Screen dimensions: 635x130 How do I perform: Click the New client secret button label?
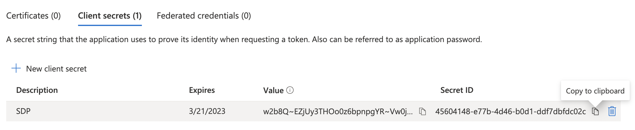pyautogui.click(x=56, y=69)
